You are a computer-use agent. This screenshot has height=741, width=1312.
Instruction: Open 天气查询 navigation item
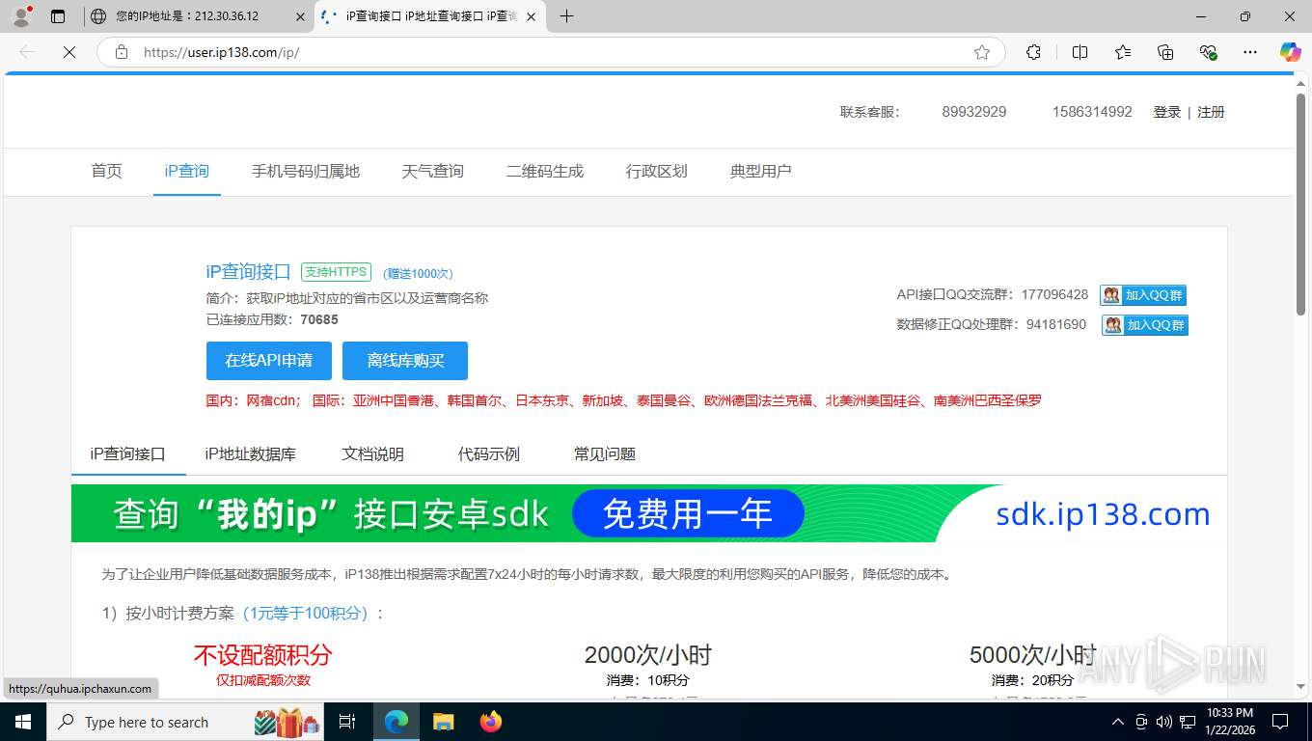433,171
